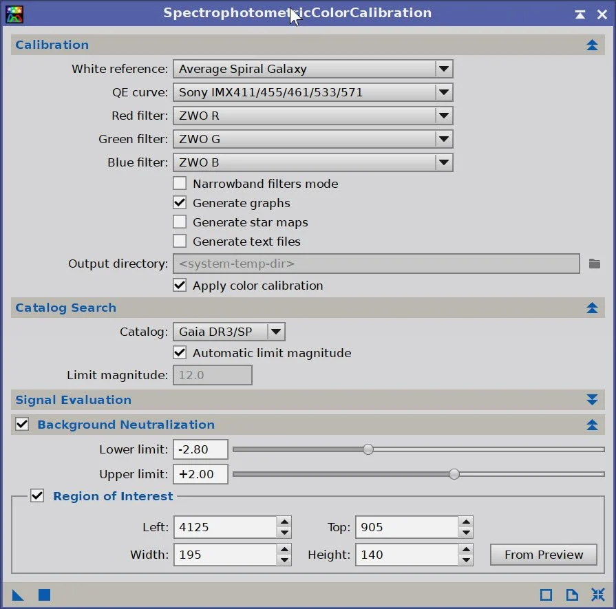Uncheck Automatic limit magnitude

click(180, 352)
